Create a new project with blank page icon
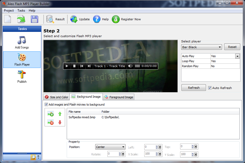This screenshot has width=245, height=163. (7, 19)
